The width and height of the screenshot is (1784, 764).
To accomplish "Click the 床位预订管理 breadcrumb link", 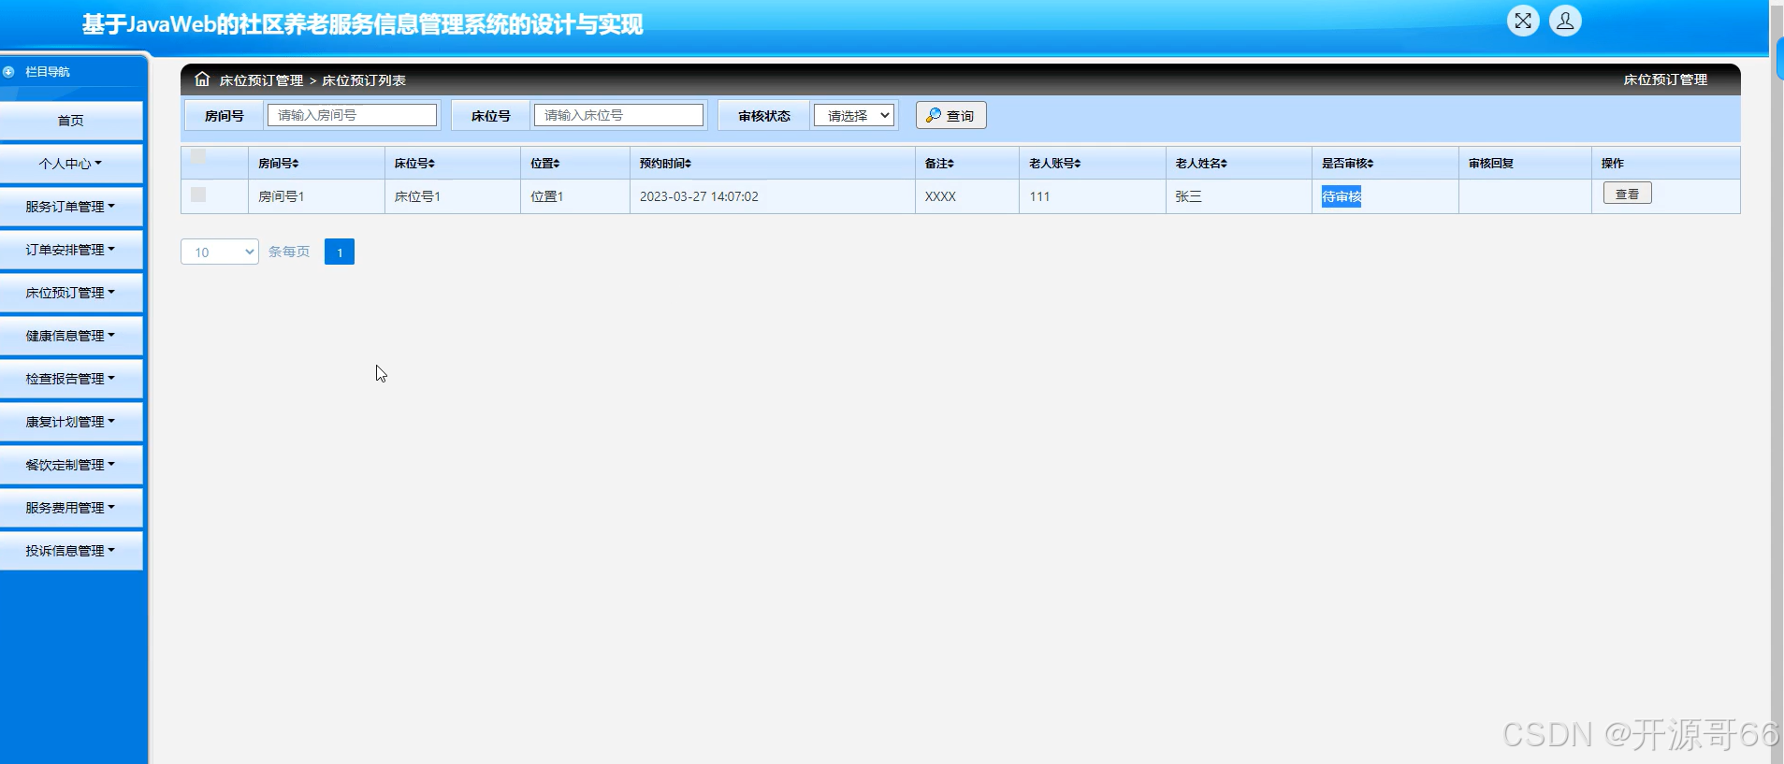I will click(x=261, y=80).
